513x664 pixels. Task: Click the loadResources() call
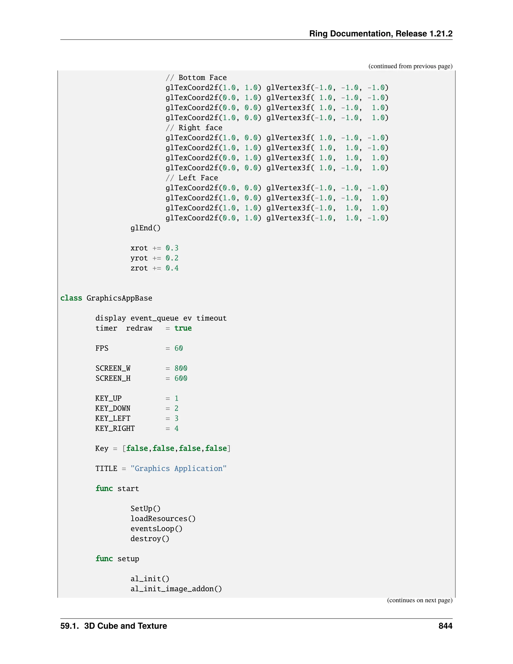pyautogui.click(x=163, y=519)
